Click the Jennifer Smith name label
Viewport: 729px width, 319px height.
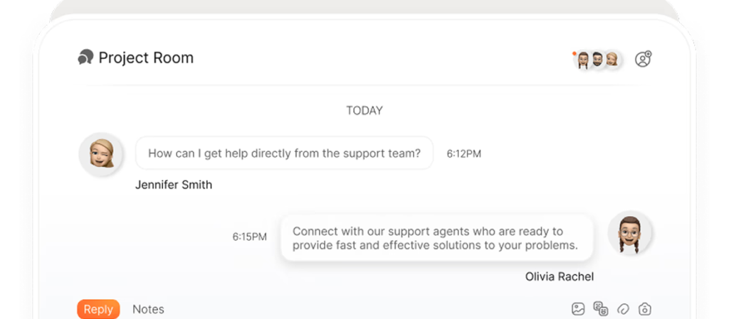click(173, 185)
